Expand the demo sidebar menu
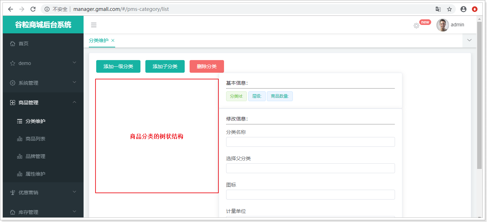 tap(43, 63)
